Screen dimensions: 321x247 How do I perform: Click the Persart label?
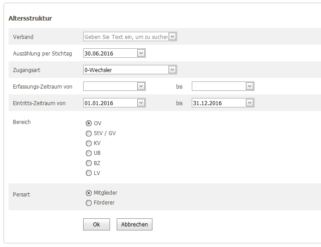21,194
